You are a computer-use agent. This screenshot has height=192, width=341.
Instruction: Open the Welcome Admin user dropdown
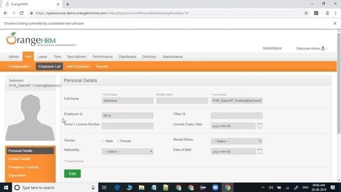(312, 49)
